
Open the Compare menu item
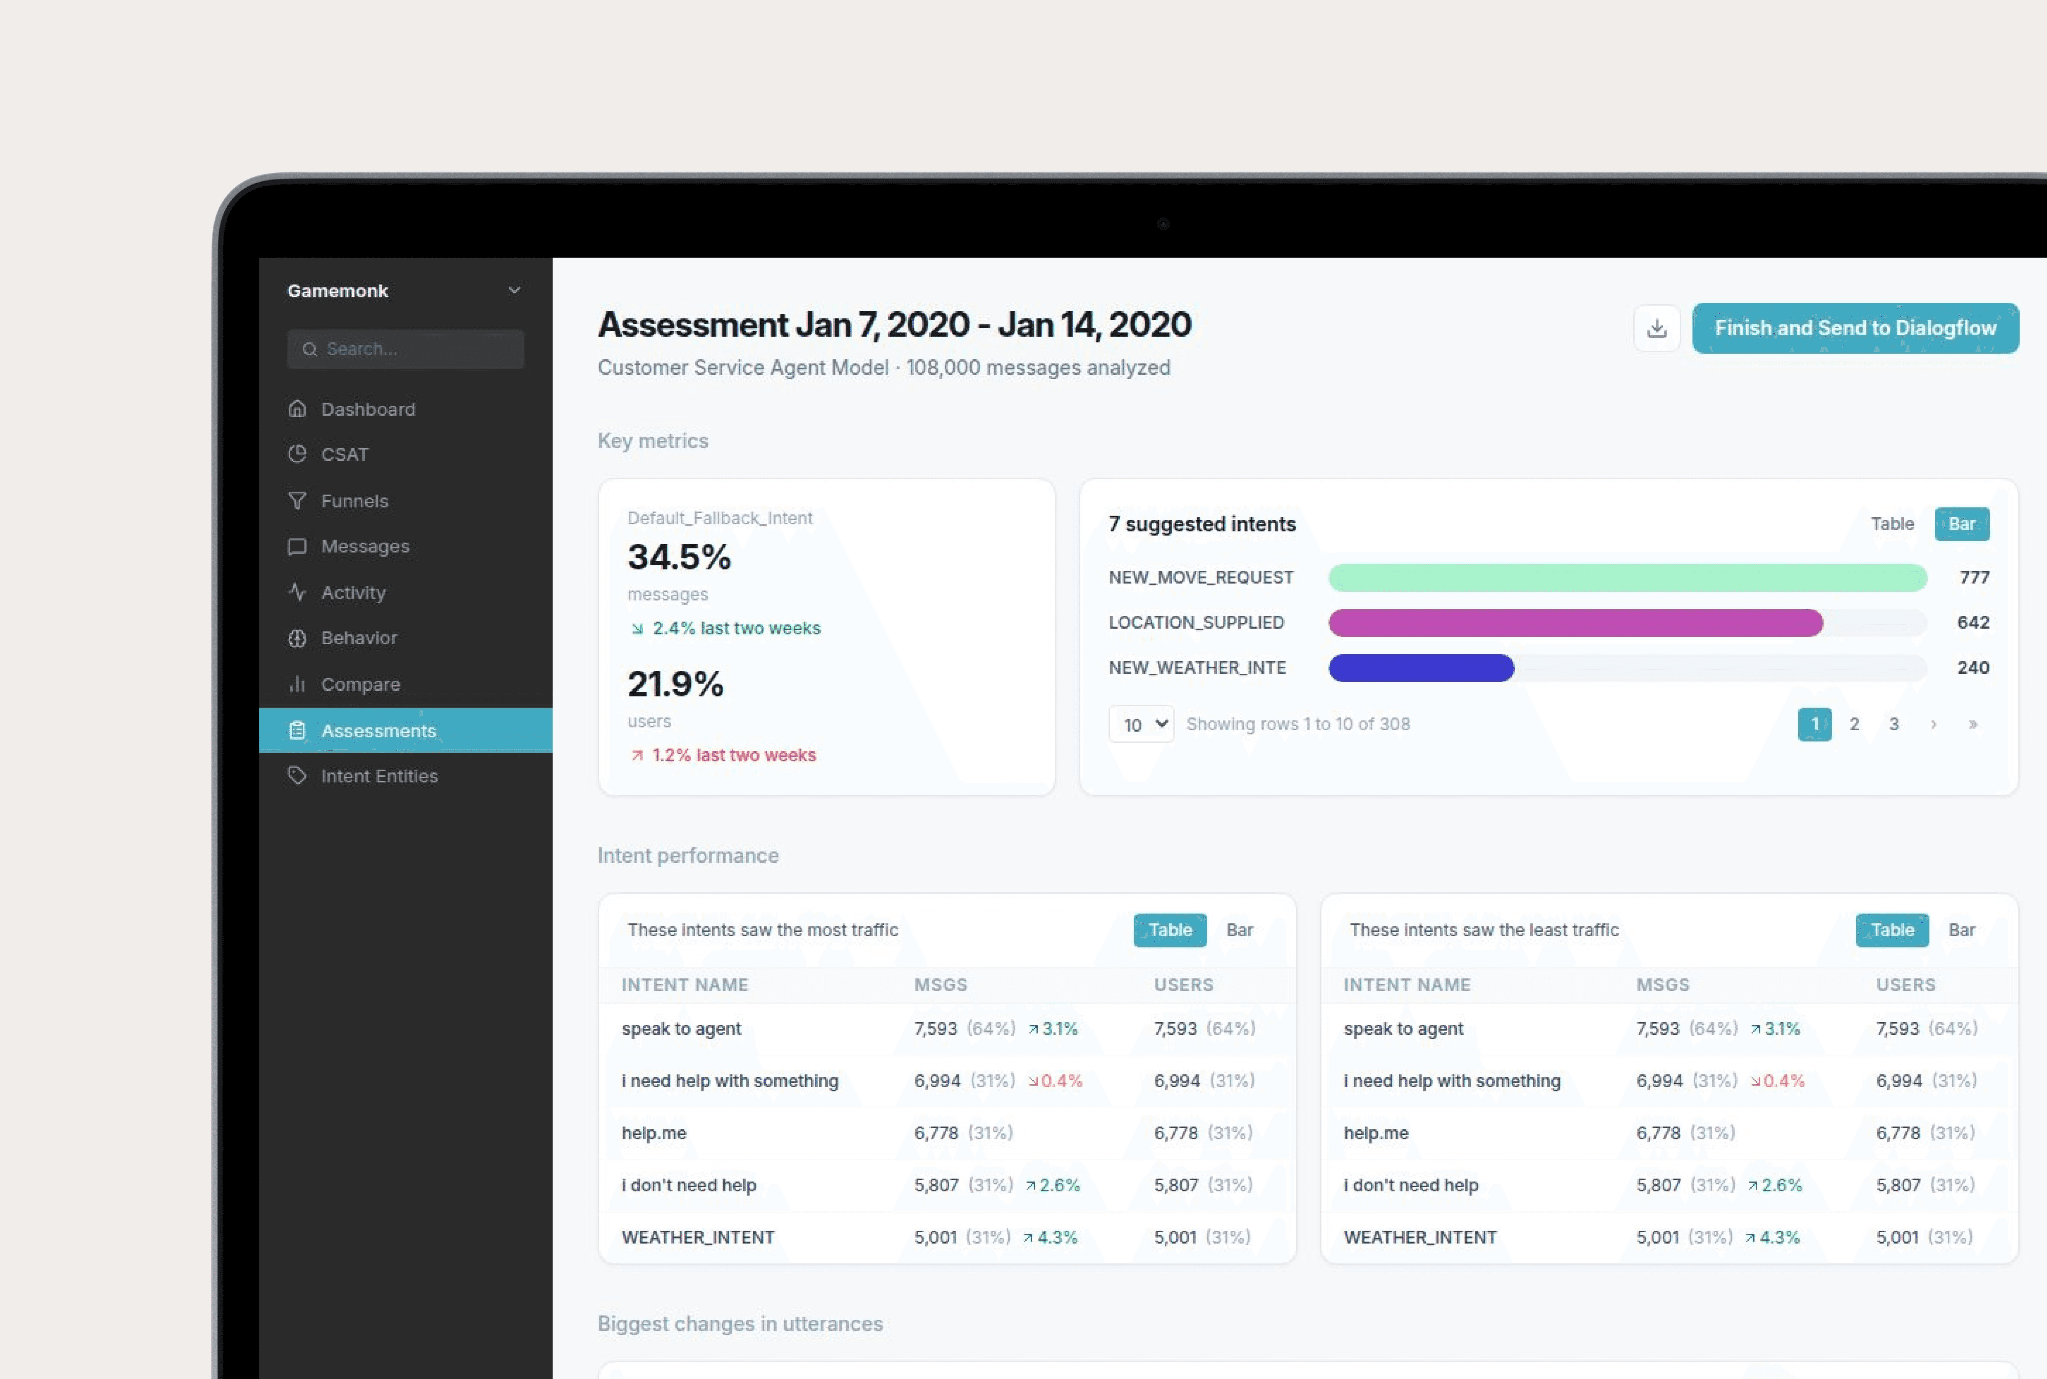361,684
